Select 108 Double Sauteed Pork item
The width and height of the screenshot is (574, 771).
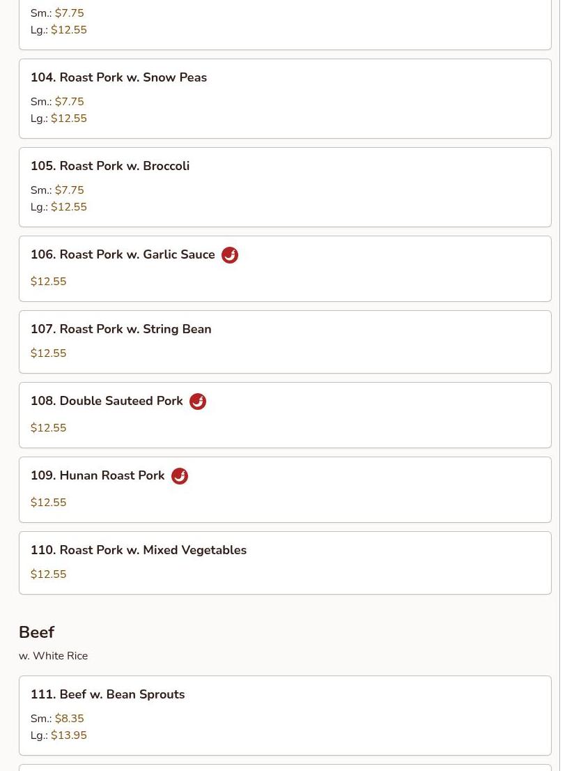coord(107,401)
